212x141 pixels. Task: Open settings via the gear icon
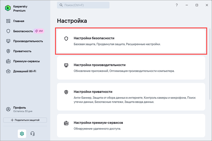tap(22, 133)
